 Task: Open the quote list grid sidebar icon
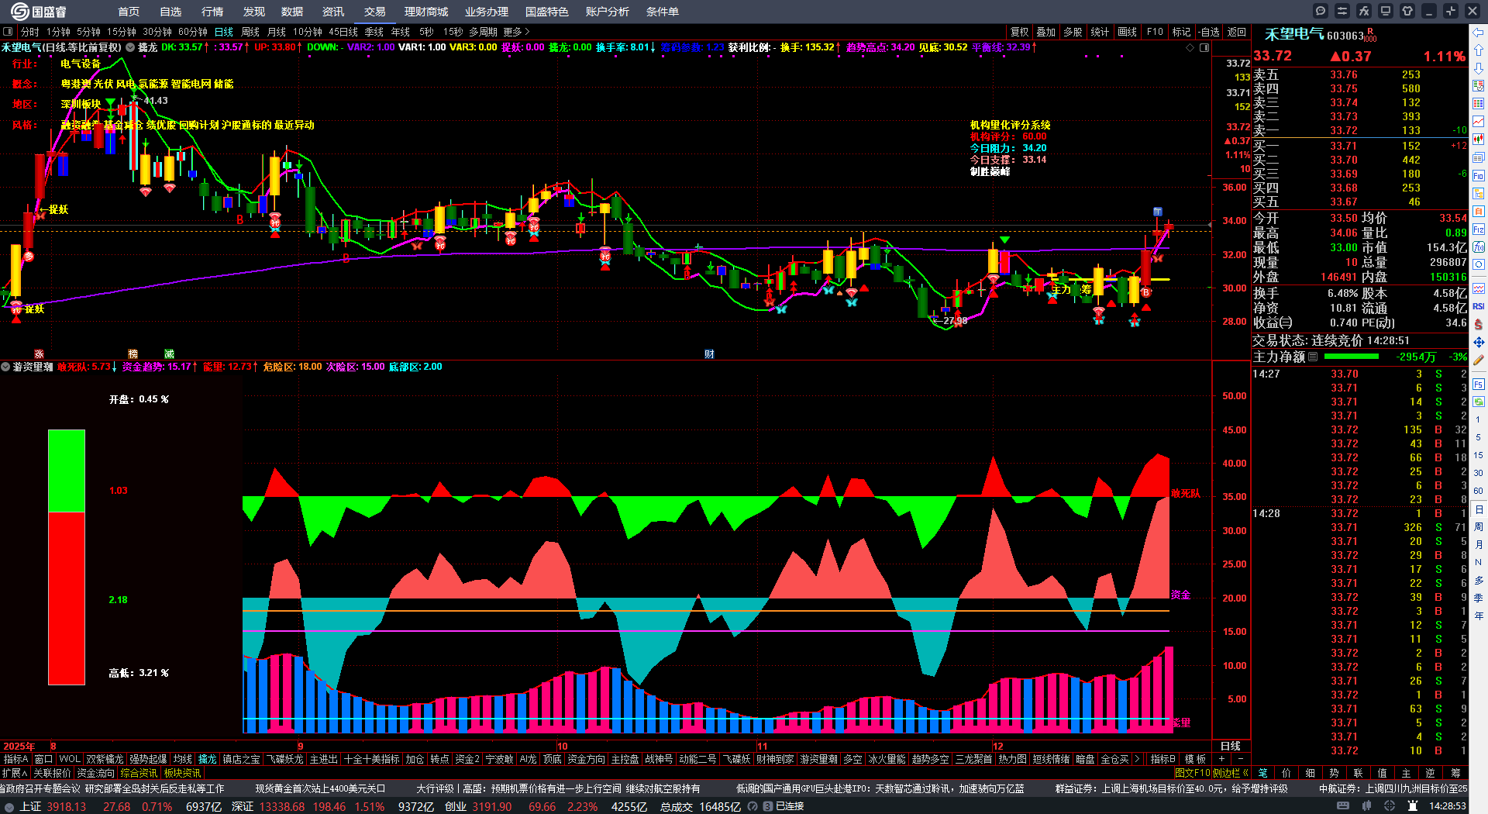coord(1479,104)
